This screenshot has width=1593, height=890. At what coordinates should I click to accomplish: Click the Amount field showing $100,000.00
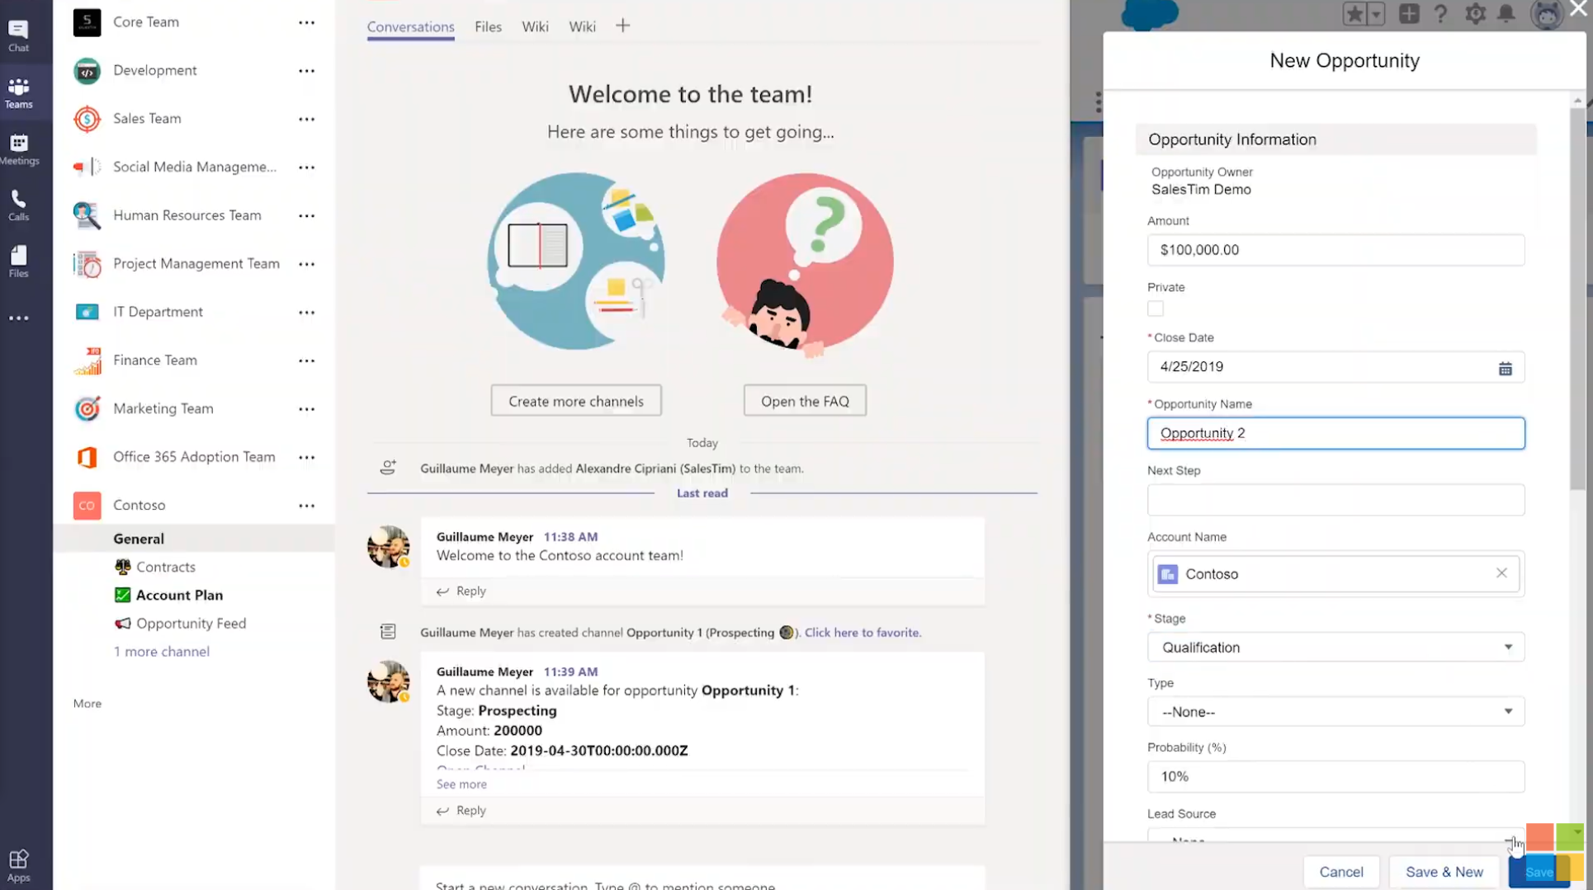tap(1335, 250)
